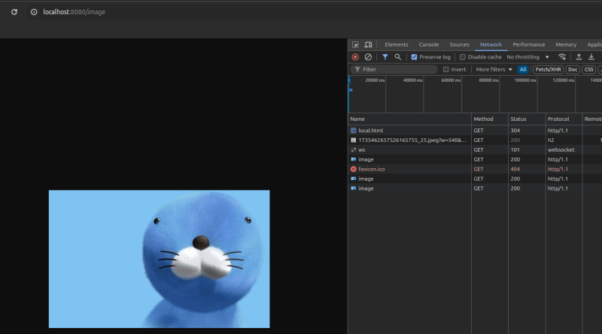Enable the Disable cache checkbox
Viewport: 602px width, 334px height.
463,57
